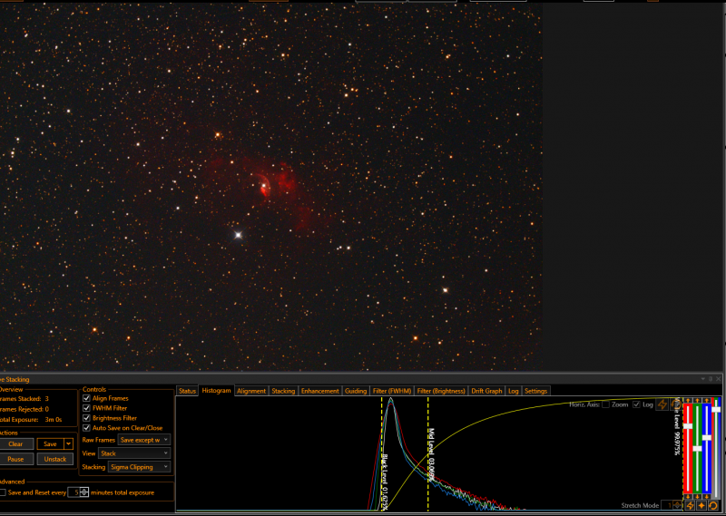Open the View dropdown showing Stack
This screenshot has width=726, height=516.
(134, 453)
